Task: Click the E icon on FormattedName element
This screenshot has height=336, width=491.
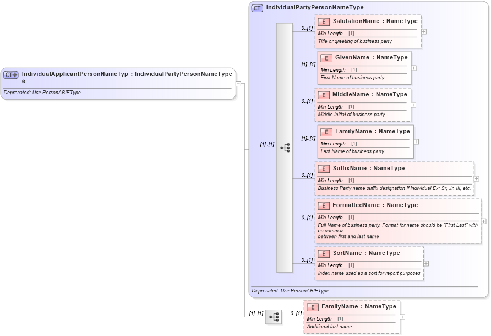Action: tap(324, 205)
